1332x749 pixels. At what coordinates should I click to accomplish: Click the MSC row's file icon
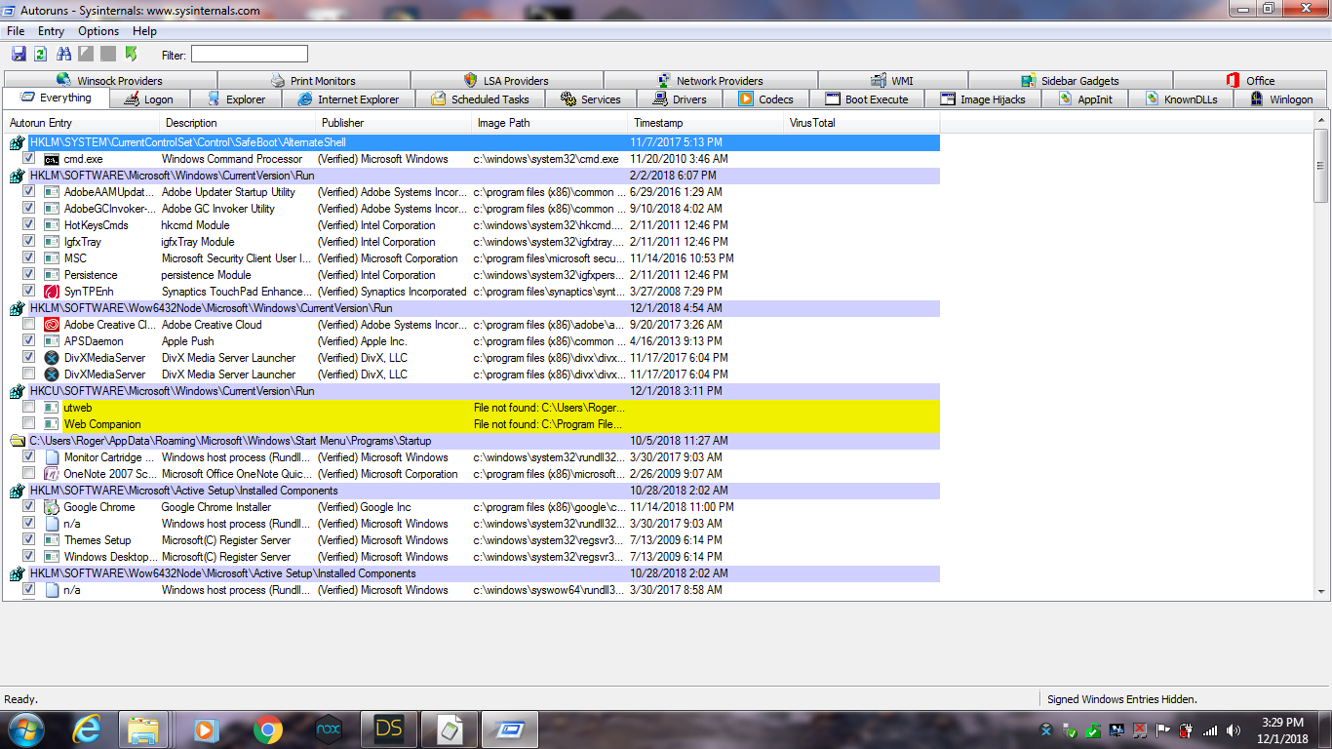click(52, 258)
